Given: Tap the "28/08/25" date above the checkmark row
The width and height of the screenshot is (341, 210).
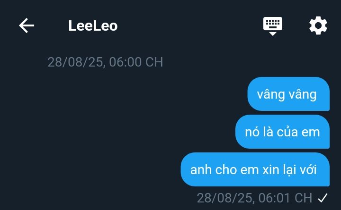Looking at the screenshot, I should (224, 198).
